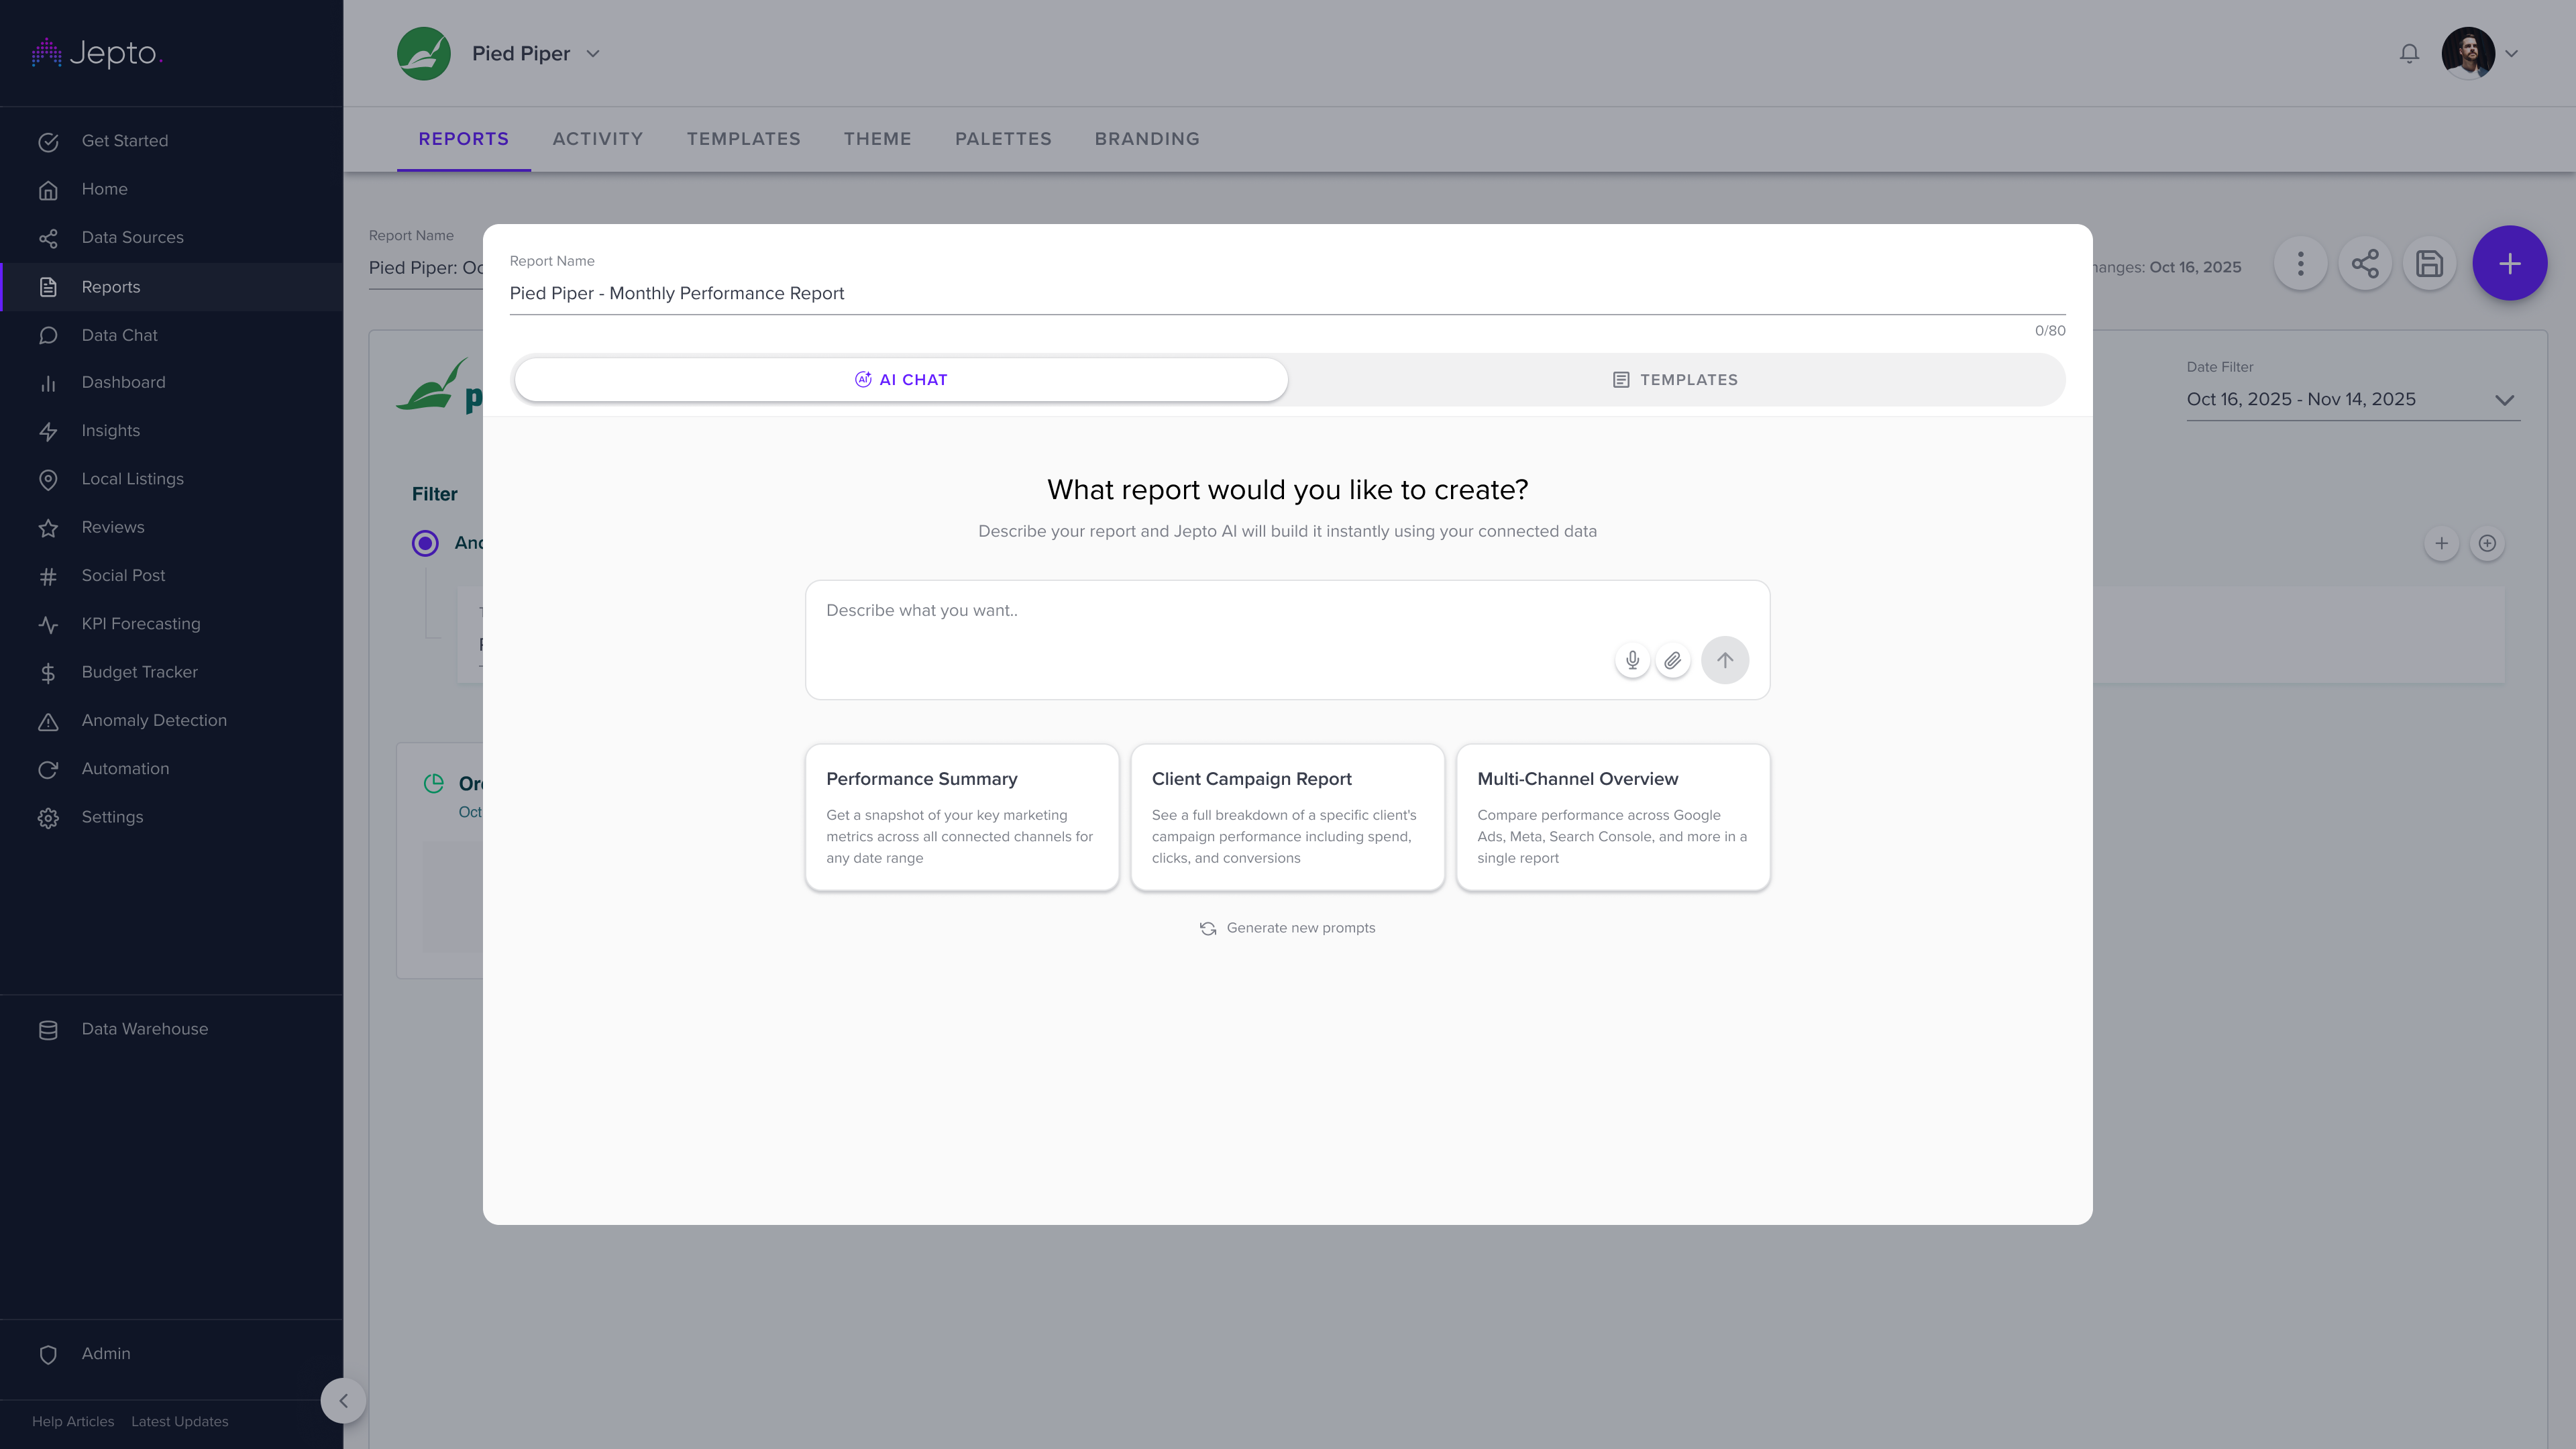Open the Dashboard sidebar item
2576x1449 pixels.
[x=171, y=383]
